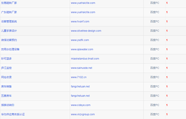
Task: Select rank 1 in the 妙可蓝多 row
Action: click(x=167, y=59)
